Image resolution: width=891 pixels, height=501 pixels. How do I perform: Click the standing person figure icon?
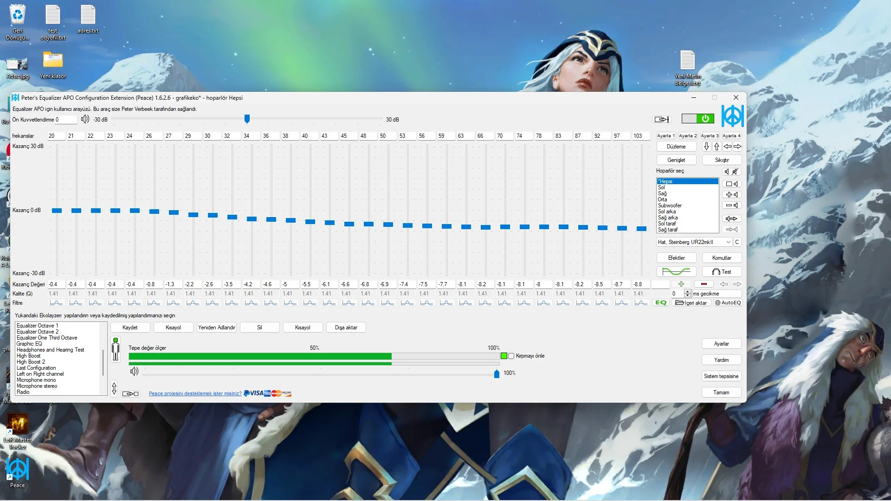tap(116, 349)
